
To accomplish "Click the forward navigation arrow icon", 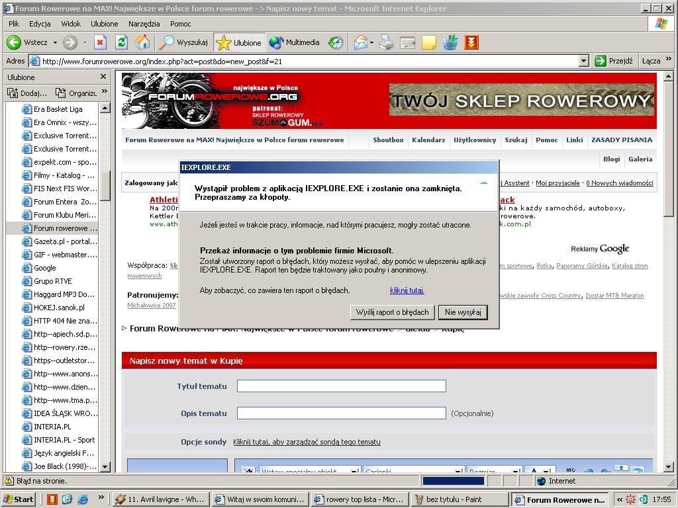I will point(70,42).
